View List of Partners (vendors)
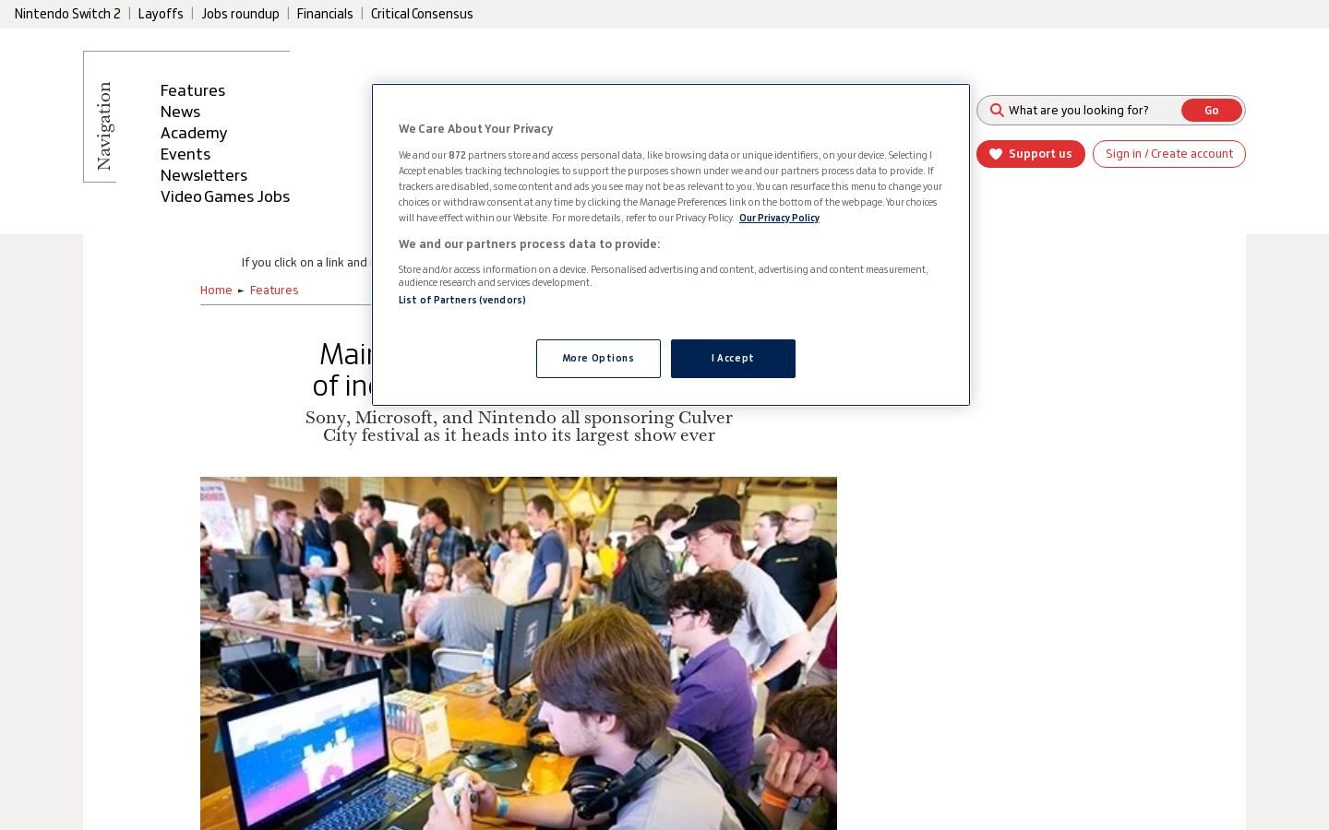1329x830 pixels. click(462, 301)
